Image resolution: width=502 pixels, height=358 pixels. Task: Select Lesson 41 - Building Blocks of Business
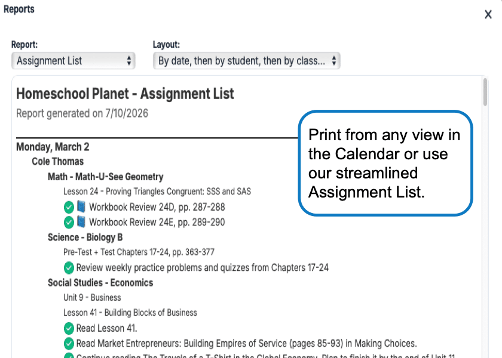click(130, 313)
